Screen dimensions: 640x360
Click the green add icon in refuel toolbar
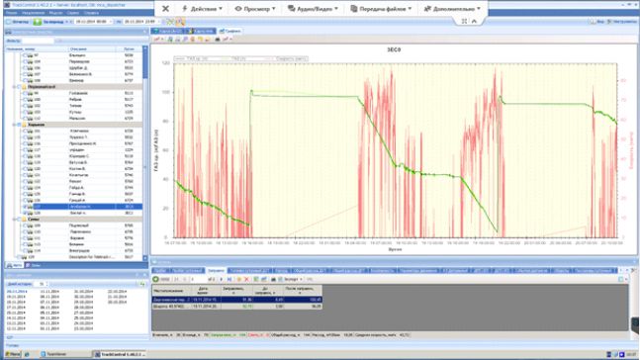tap(155, 279)
